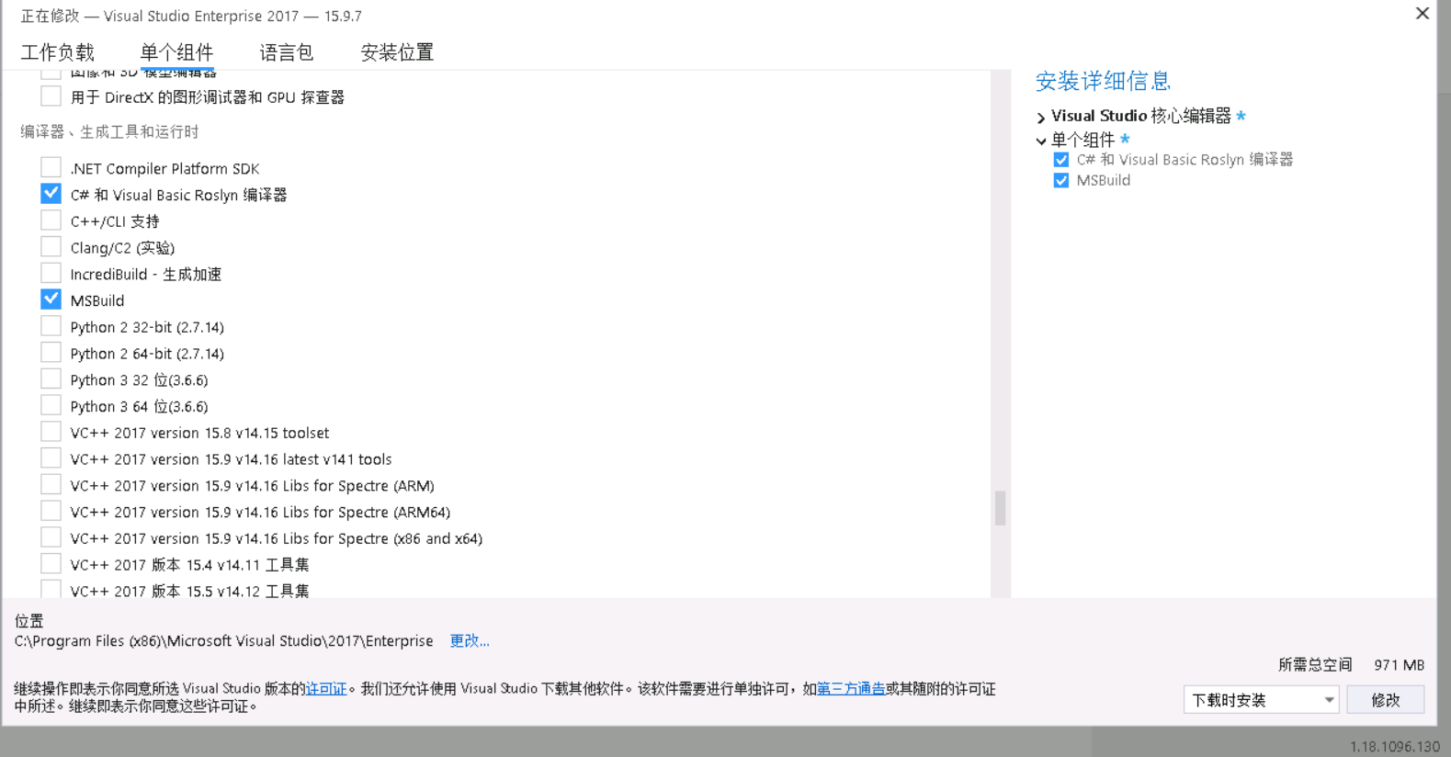The height and width of the screenshot is (757, 1451).
Task: Click the install path C:\Program Files (x86) text
Action: tap(223, 641)
